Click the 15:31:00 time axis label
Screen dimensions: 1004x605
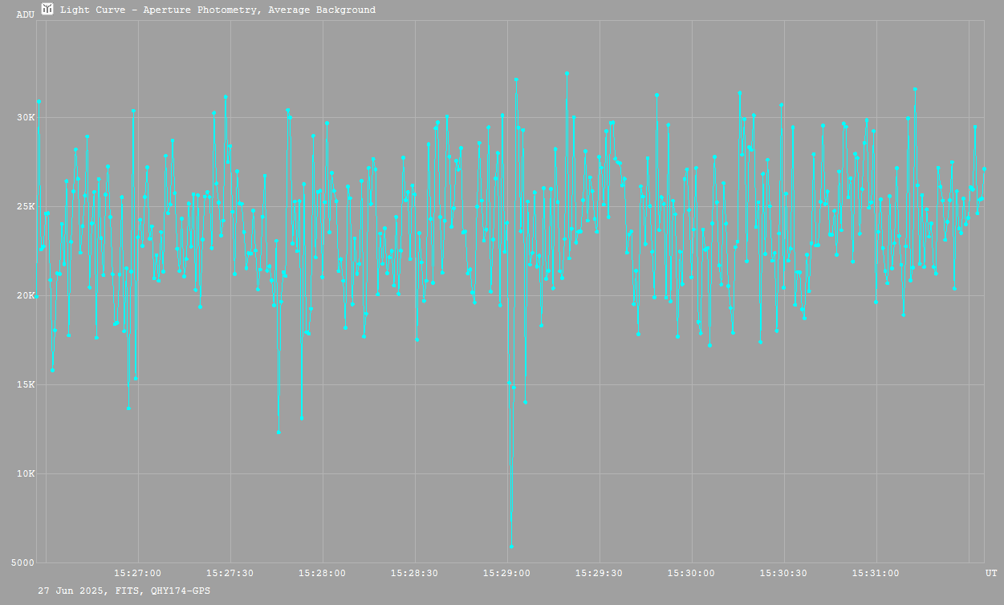876,574
